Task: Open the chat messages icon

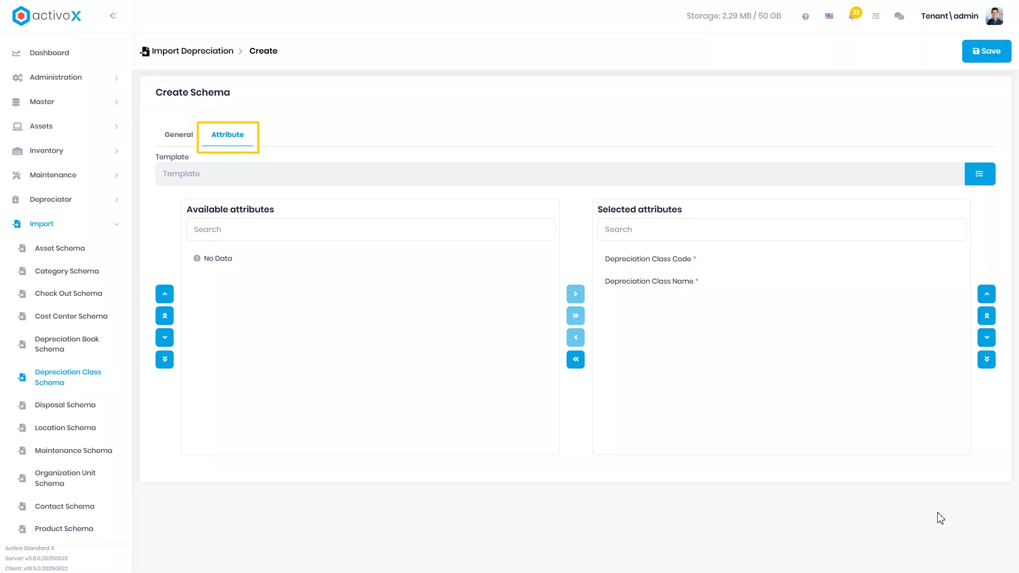Action: (x=899, y=16)
